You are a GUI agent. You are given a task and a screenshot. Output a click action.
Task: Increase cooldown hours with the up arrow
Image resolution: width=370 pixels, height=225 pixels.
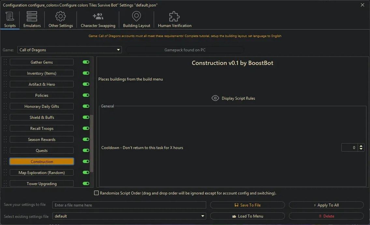pos(361,145)
